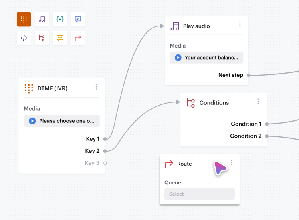Select the Conditions branch tool in palette
The width and height of the screenshot is (299, 220).
pyautogui.click(x=42, y=38)
